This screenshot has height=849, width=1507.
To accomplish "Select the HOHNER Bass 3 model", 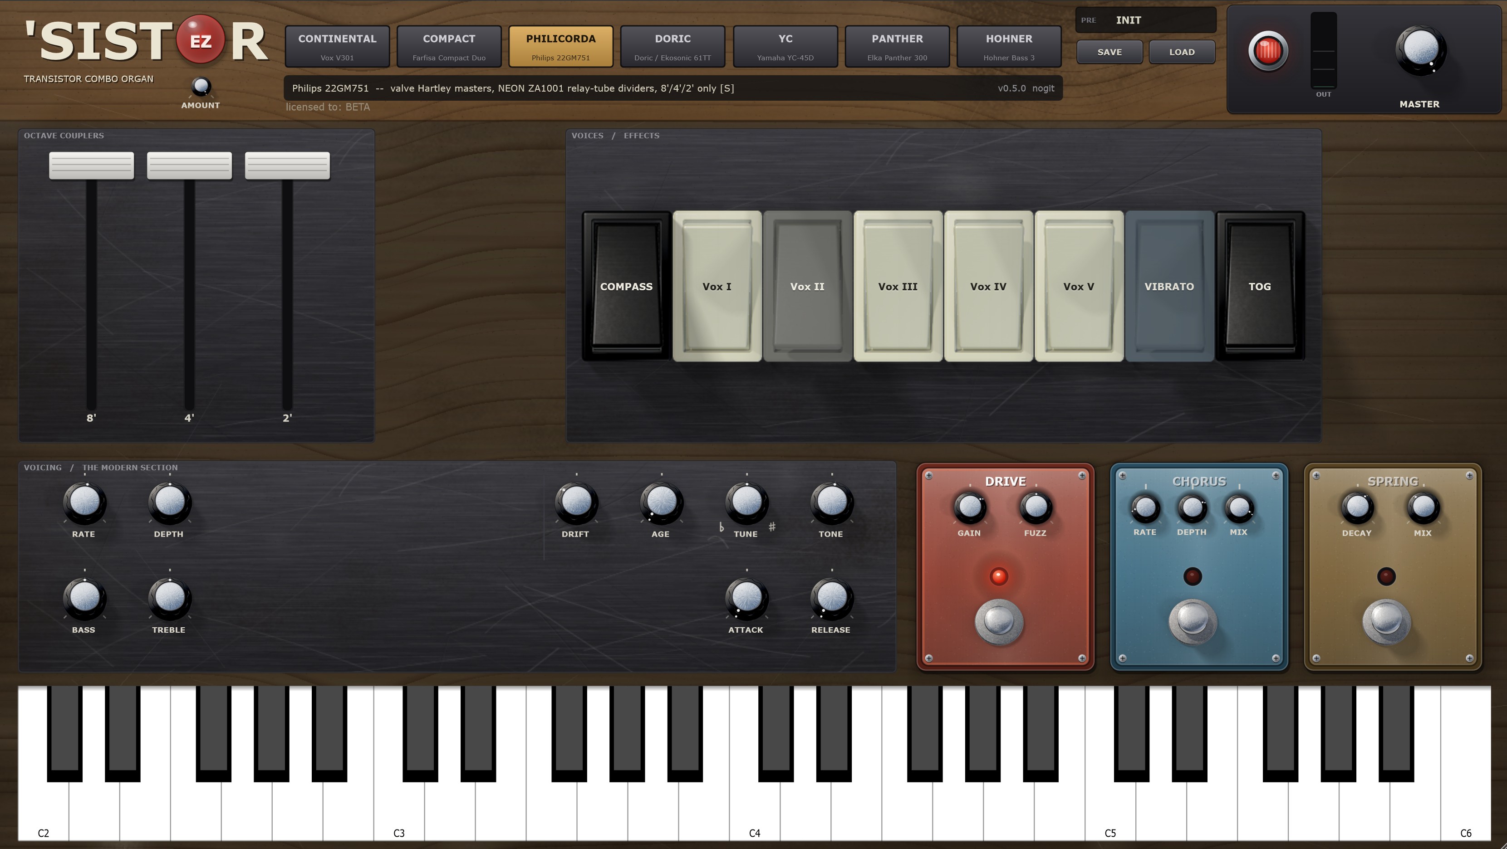I will pos(1009,46).
